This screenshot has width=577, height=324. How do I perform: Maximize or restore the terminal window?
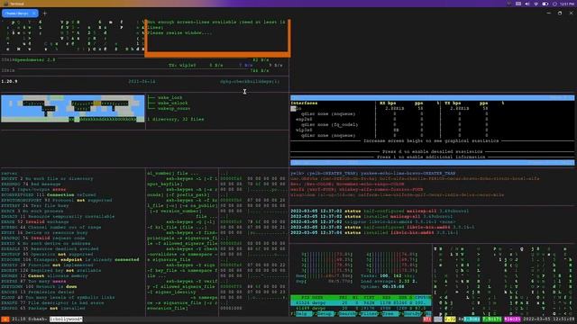[x=560, y=13]
